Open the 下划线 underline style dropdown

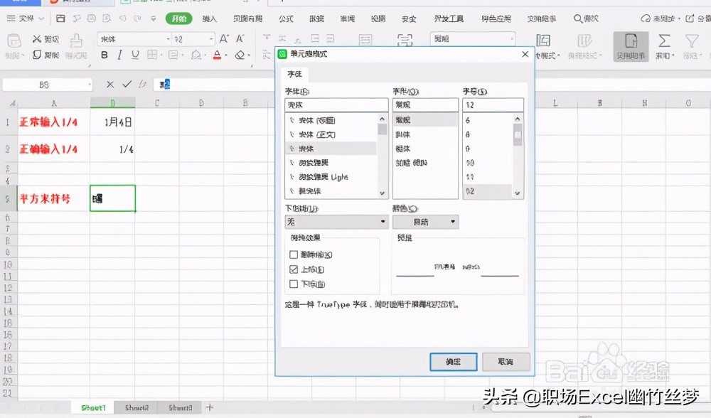click(383, 222)
